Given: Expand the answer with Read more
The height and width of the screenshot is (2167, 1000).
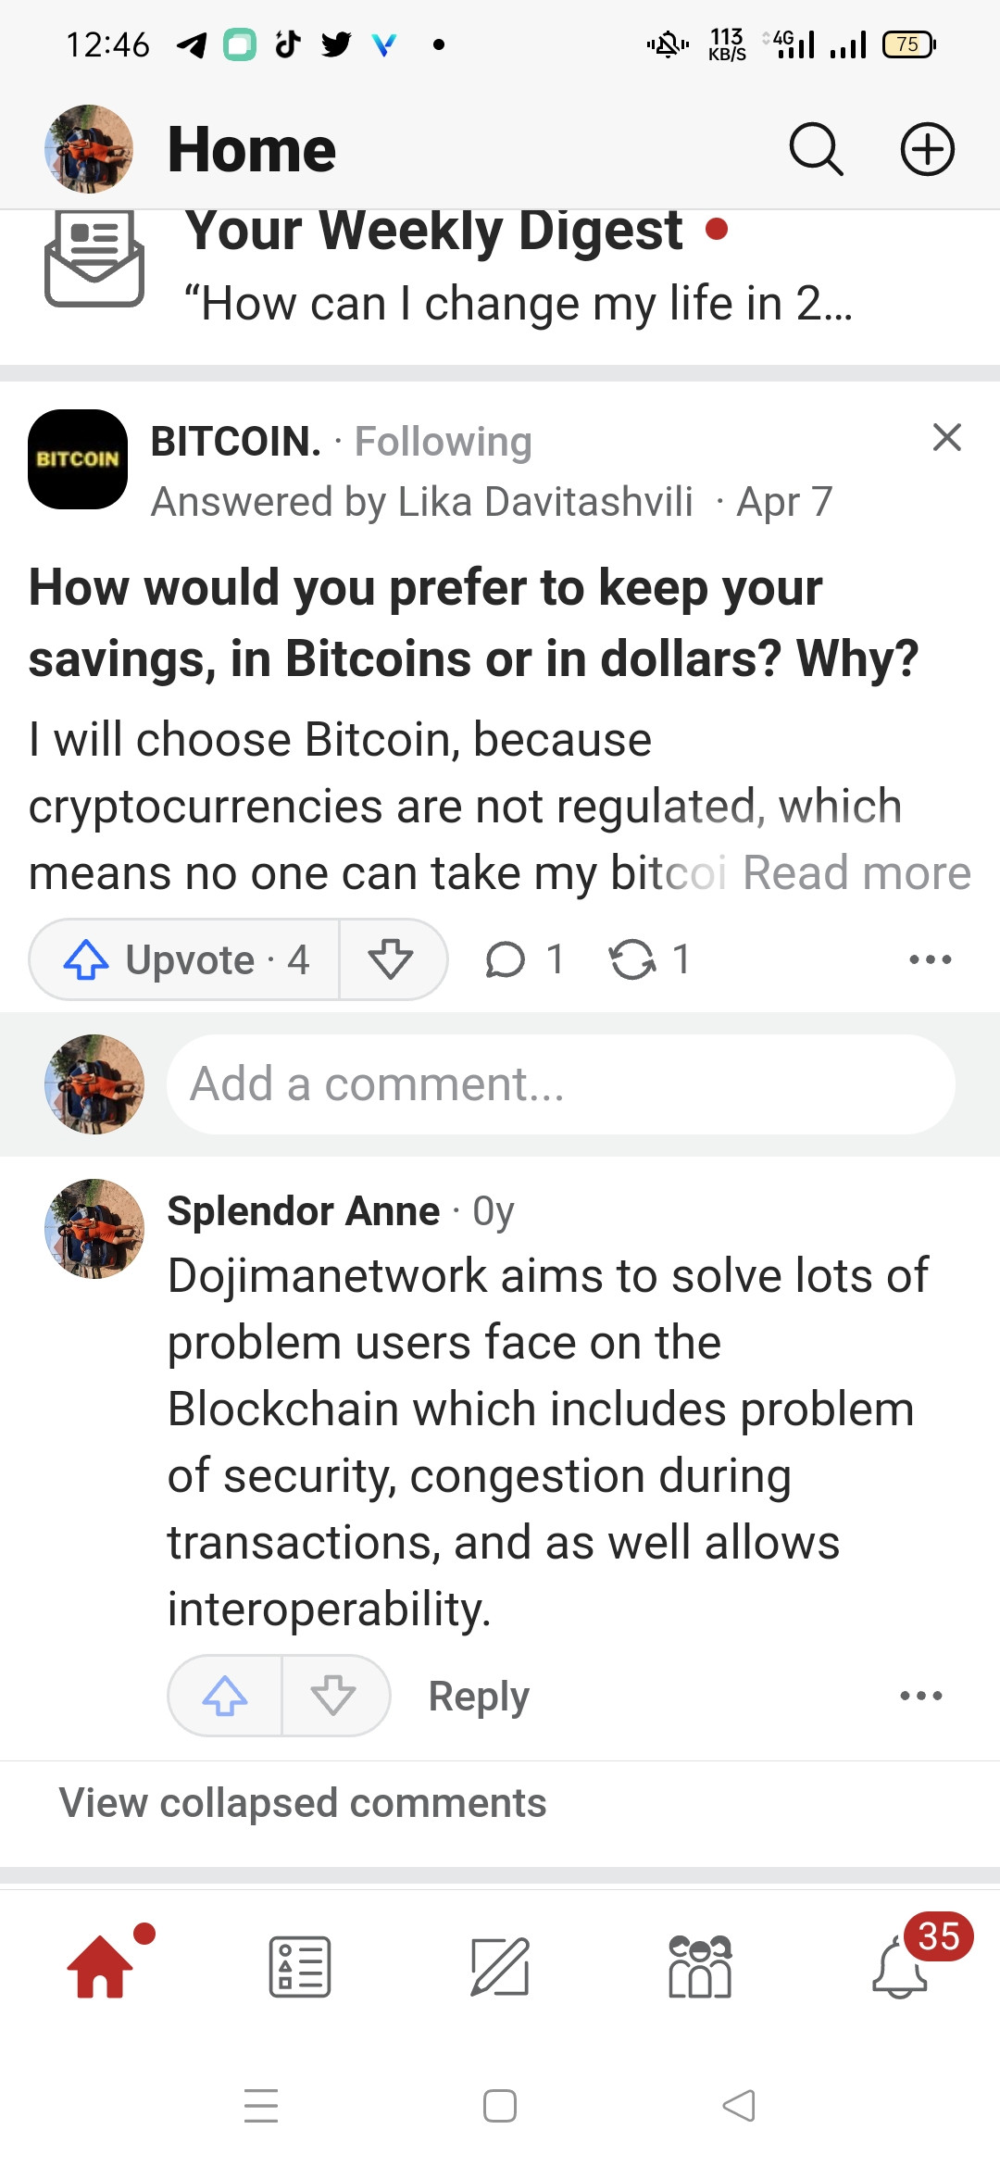Looking at the screenshot, I should point(856,873).
